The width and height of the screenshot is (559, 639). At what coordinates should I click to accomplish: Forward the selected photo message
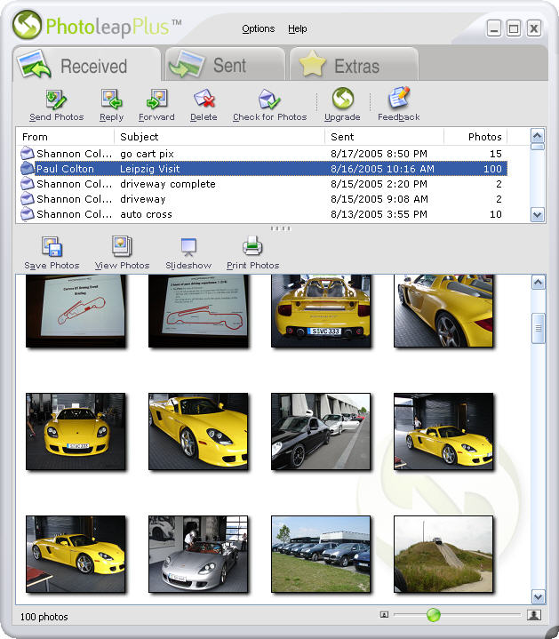(x=156, y=105)
